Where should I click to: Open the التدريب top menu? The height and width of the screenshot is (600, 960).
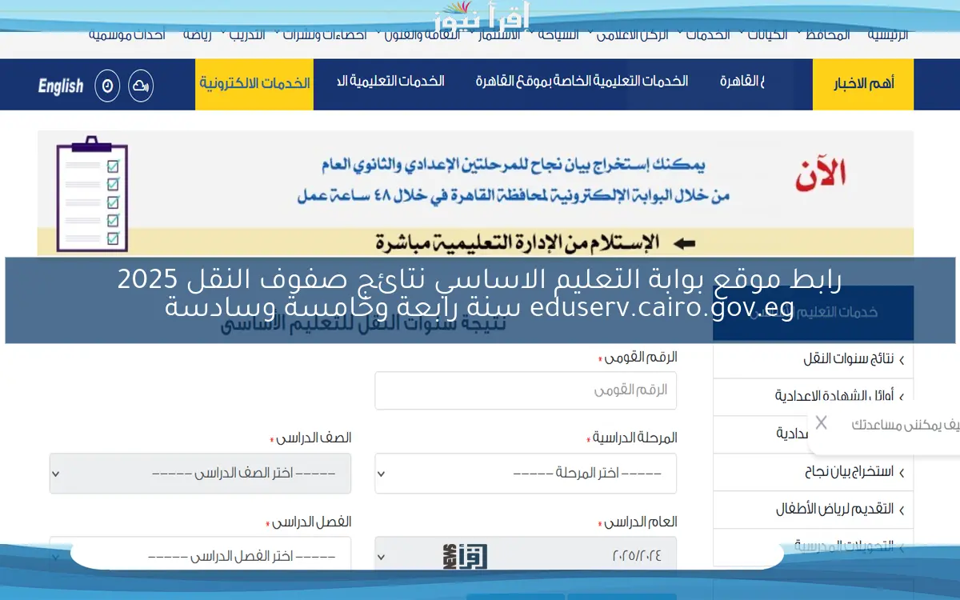(247, 35)
